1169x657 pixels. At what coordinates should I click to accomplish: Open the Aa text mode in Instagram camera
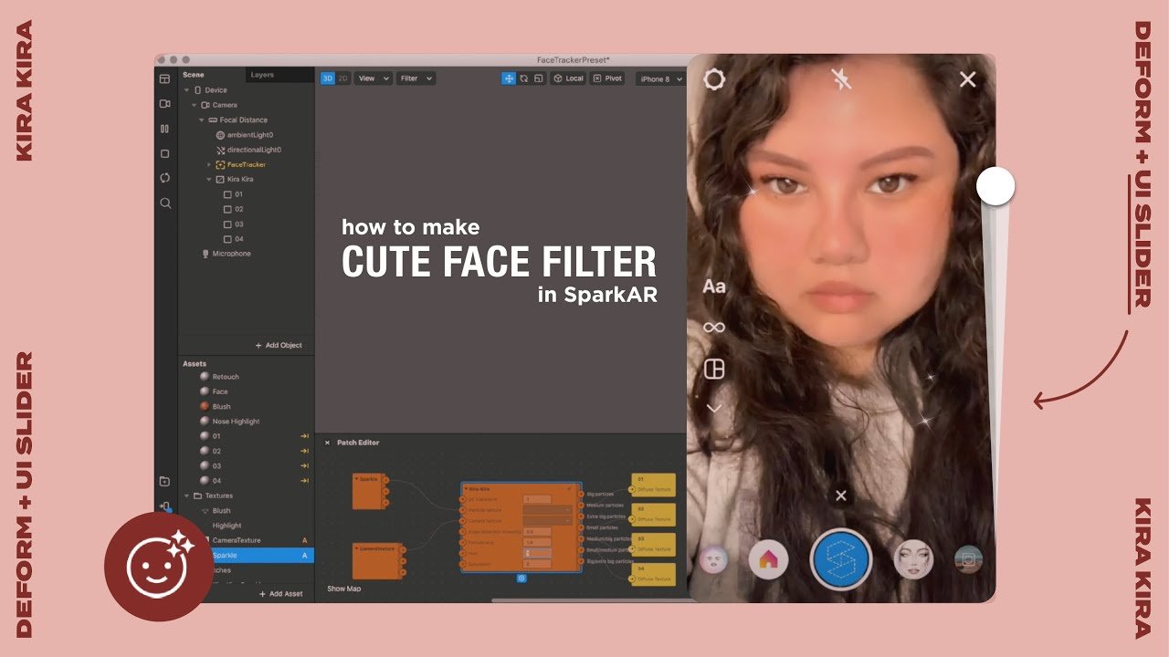(x=714, y=287)
